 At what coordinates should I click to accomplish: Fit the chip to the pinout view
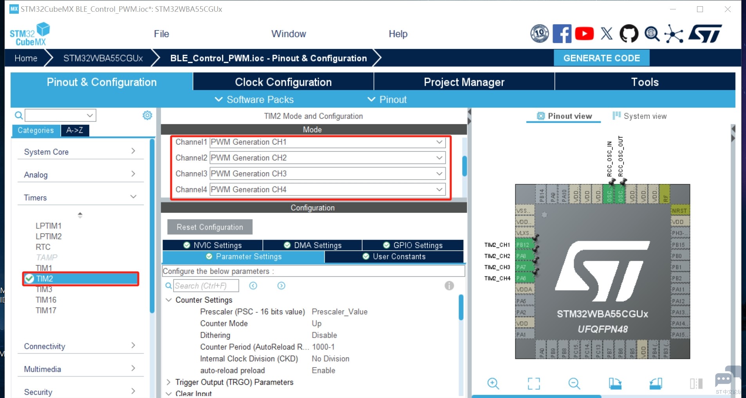534,384
